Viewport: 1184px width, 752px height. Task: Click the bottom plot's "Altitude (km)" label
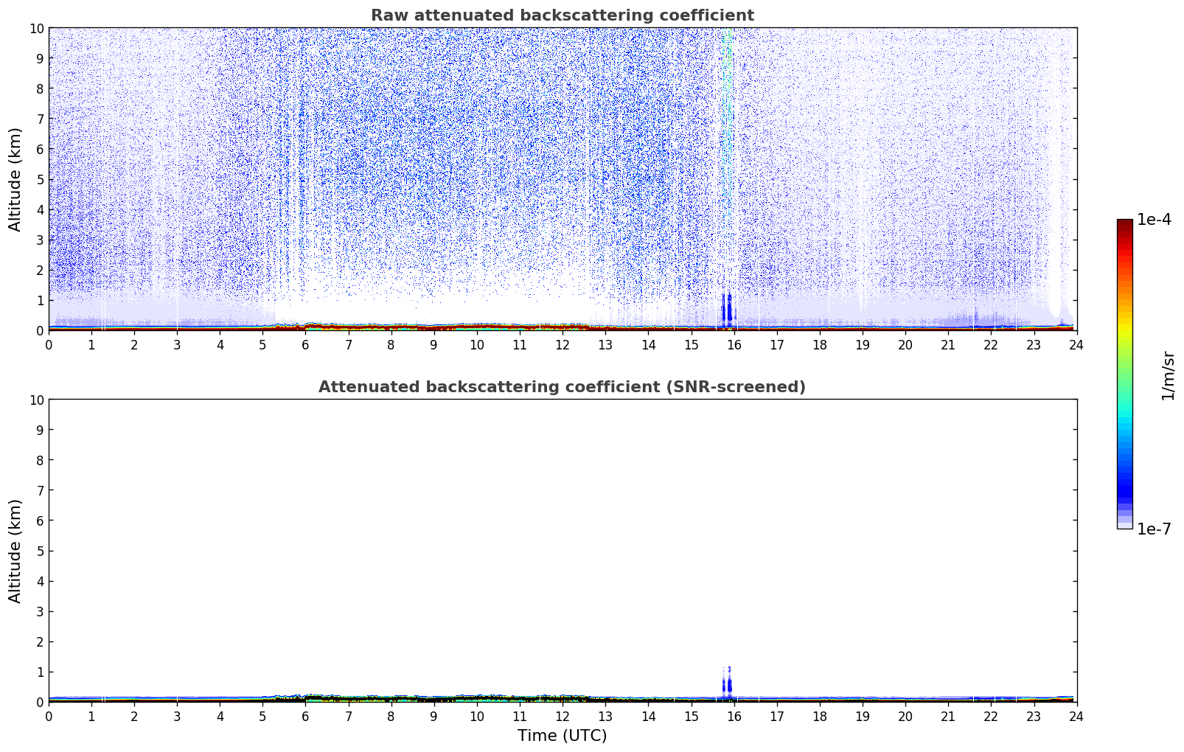pos(15,551)
